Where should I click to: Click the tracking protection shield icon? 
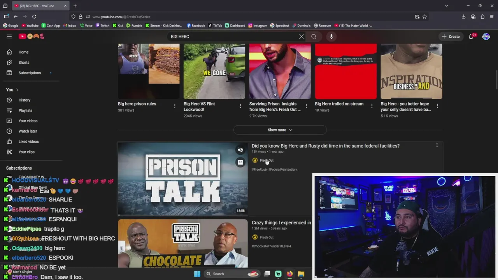coord(73,17)
